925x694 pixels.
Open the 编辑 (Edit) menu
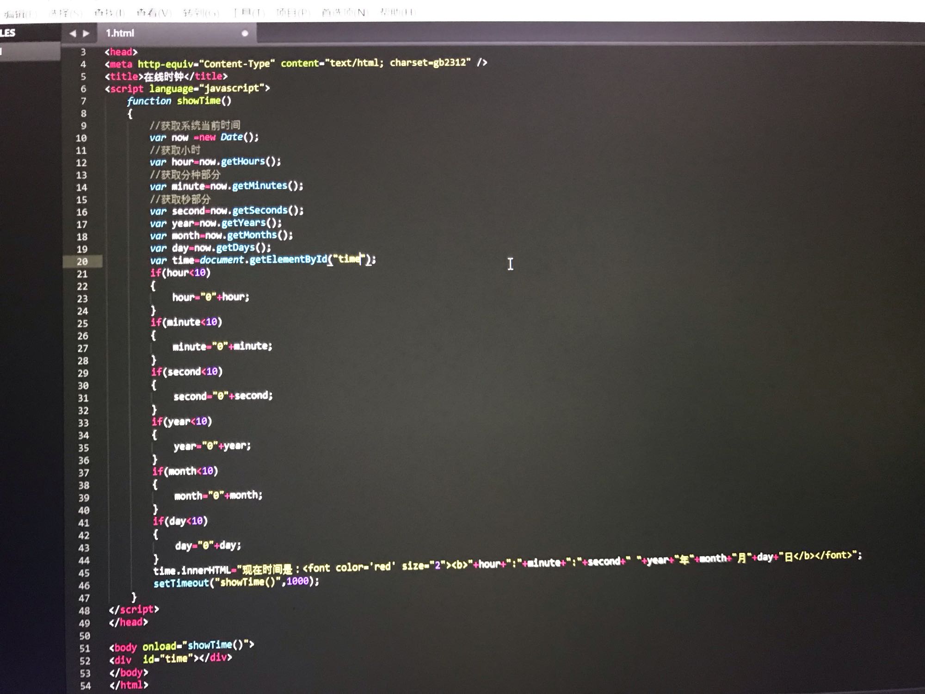coord(18,13)
